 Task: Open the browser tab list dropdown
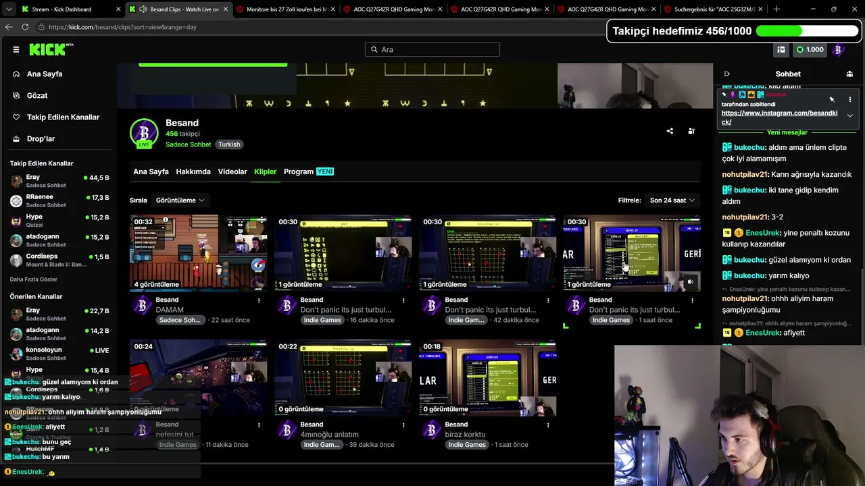click(x=9, y=9)
